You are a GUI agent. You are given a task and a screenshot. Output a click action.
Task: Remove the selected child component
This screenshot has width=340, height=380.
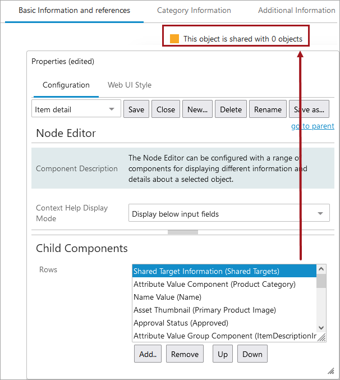click(x=185, y=354)
